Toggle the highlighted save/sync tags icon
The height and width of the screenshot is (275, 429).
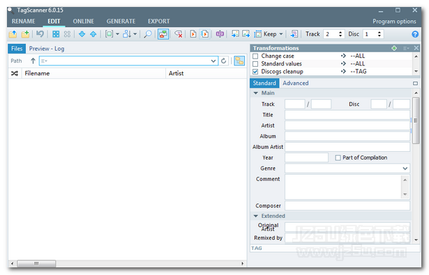coord(163,34)
